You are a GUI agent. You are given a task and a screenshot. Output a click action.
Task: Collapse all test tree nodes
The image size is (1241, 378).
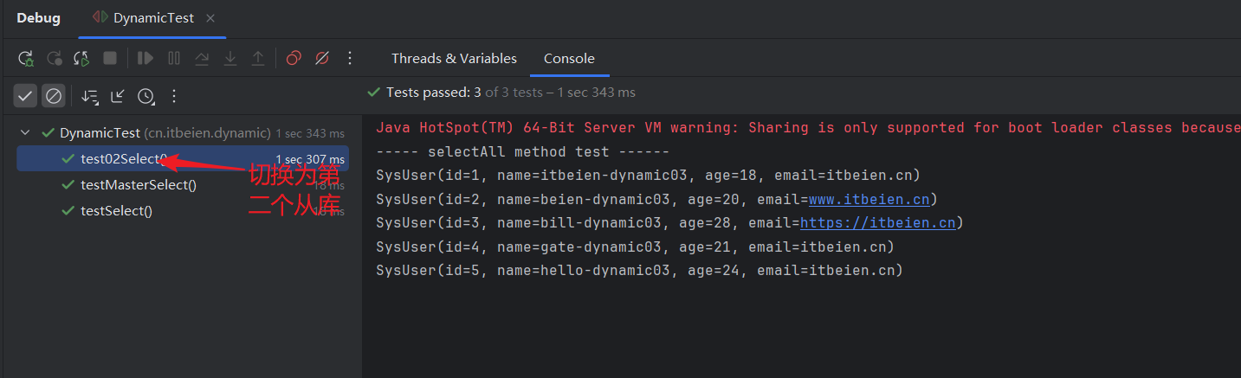[118, 96]
